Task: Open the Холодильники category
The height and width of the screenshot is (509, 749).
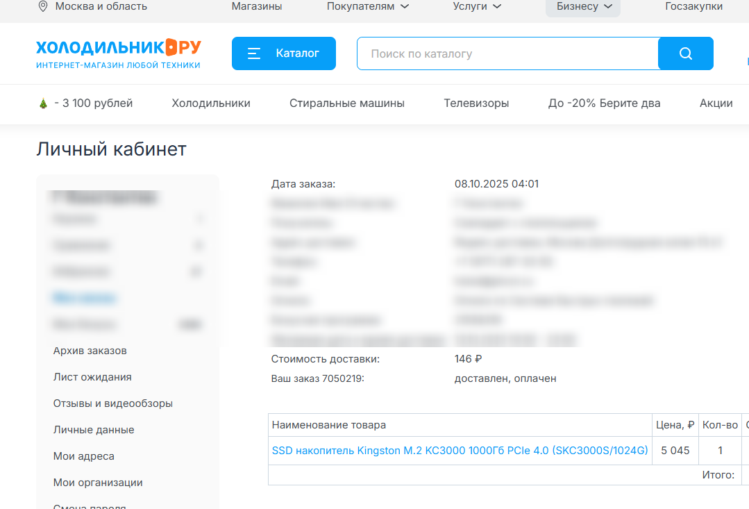Action: (x=211, y=103)
